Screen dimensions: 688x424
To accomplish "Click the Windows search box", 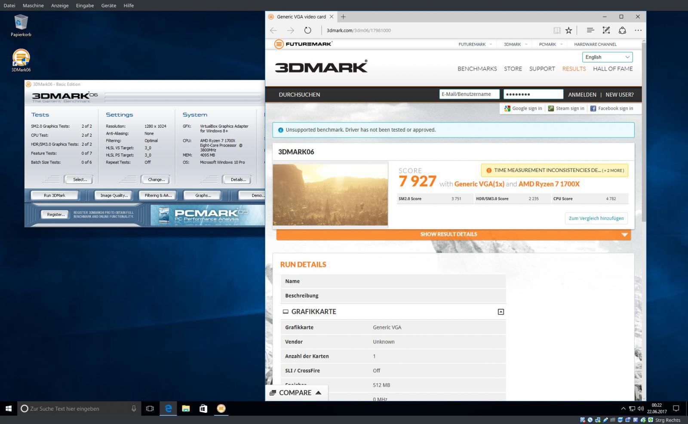I will pyautogui.click(x=79, y=409).
